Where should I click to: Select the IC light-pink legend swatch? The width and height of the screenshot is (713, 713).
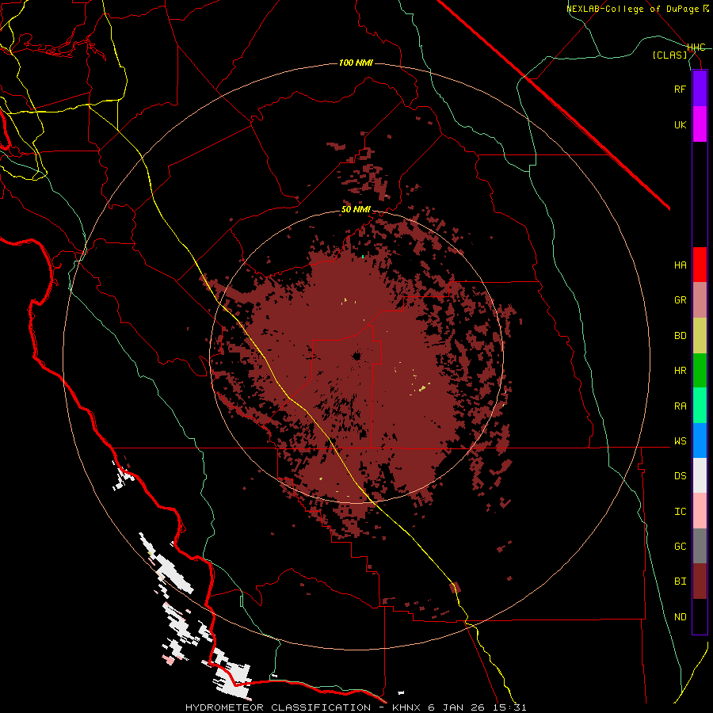(x=700, y=511)
